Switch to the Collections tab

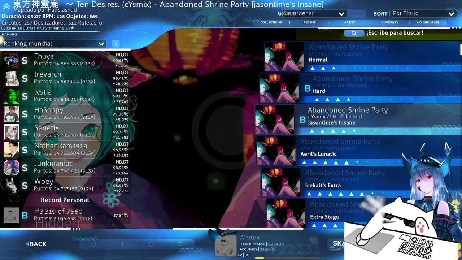pyautogui.click(x=271, y=22)
